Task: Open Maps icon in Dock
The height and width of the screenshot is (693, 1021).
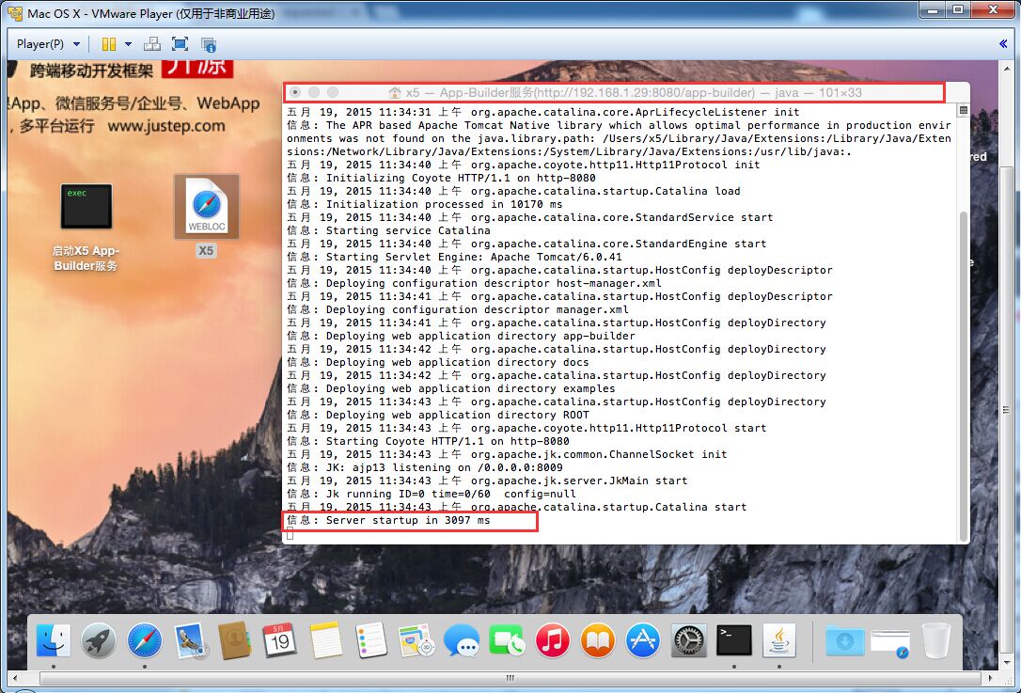Action: (416, 640)
